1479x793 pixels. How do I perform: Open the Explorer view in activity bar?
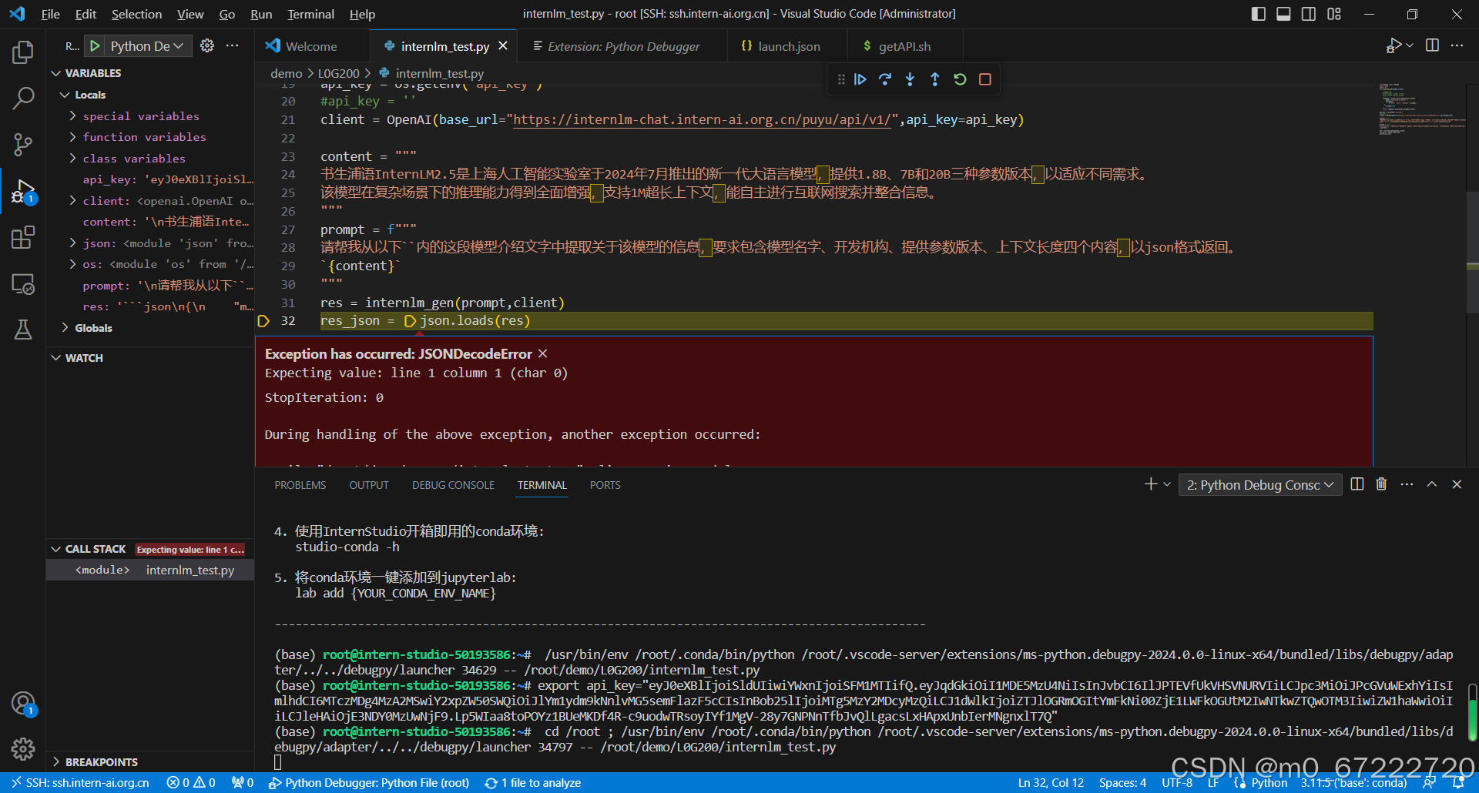click(x=23, y=52)
